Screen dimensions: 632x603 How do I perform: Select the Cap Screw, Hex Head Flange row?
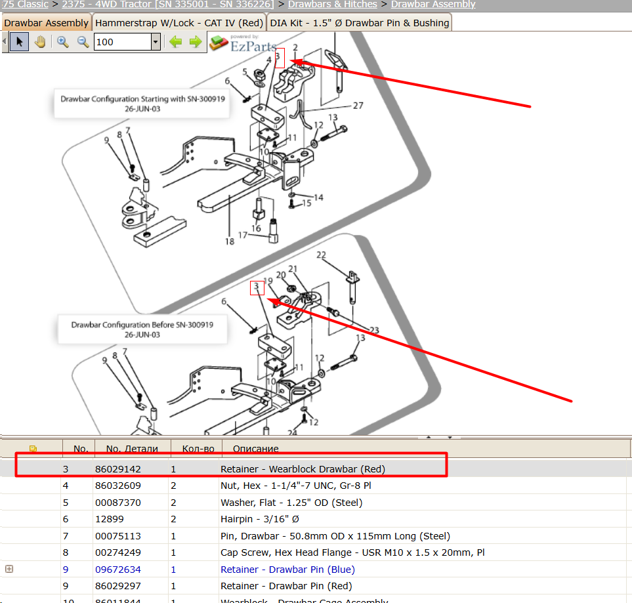tap(314, 552)
